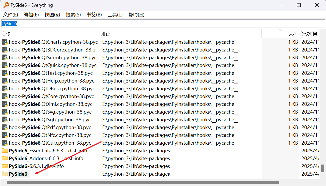
Task: Click the folder icon of PySide6_Essentials-6.6.3.1.dist-info
Action: [x=5, y=151]
